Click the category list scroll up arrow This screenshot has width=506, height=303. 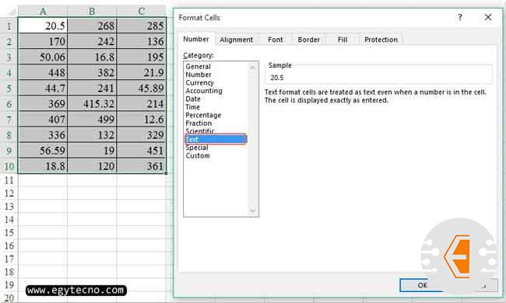tap(252, 68)
